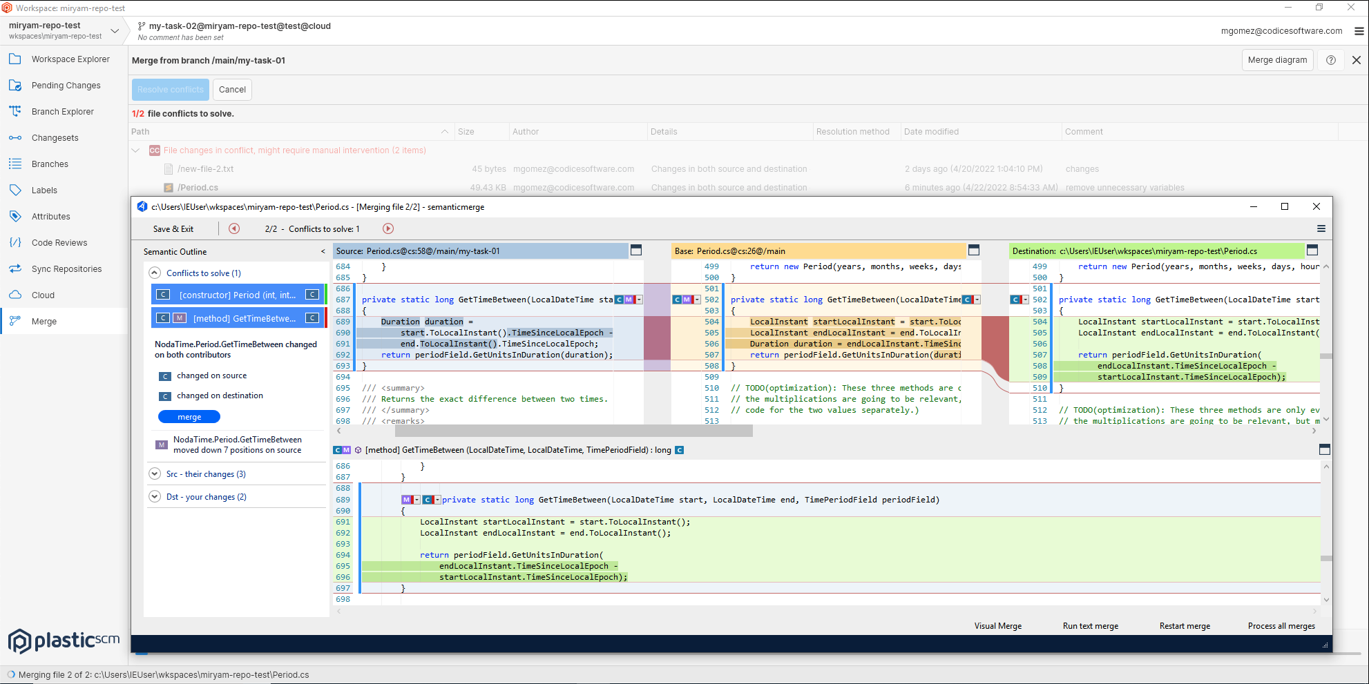Open Sync Repositories view
This screenshot has width=1369, height=684.
coord(66,268)
